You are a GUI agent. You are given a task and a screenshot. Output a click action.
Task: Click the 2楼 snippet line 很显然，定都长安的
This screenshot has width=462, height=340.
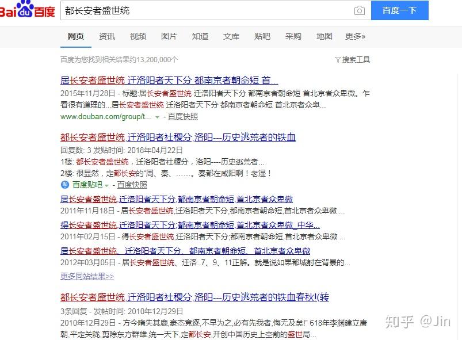coord(166,173)
